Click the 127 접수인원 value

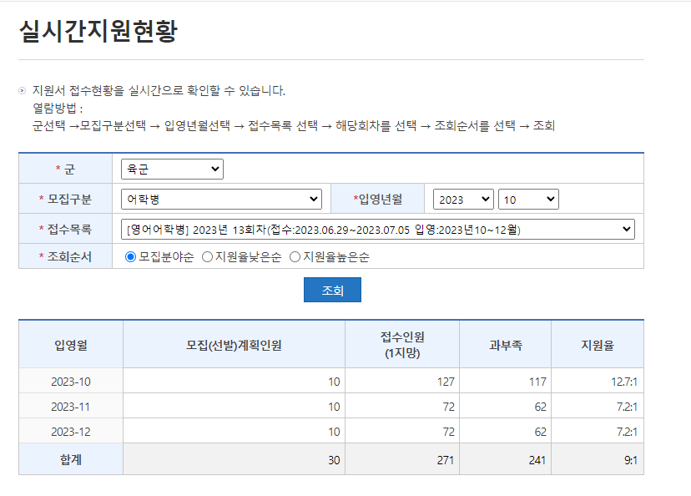click(x=446, y=382)
